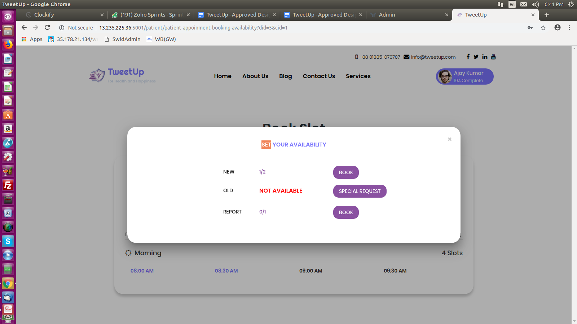Screen dimensions: 577x324
Task: Book the NEW appointment slot
Action: point(346,172)
